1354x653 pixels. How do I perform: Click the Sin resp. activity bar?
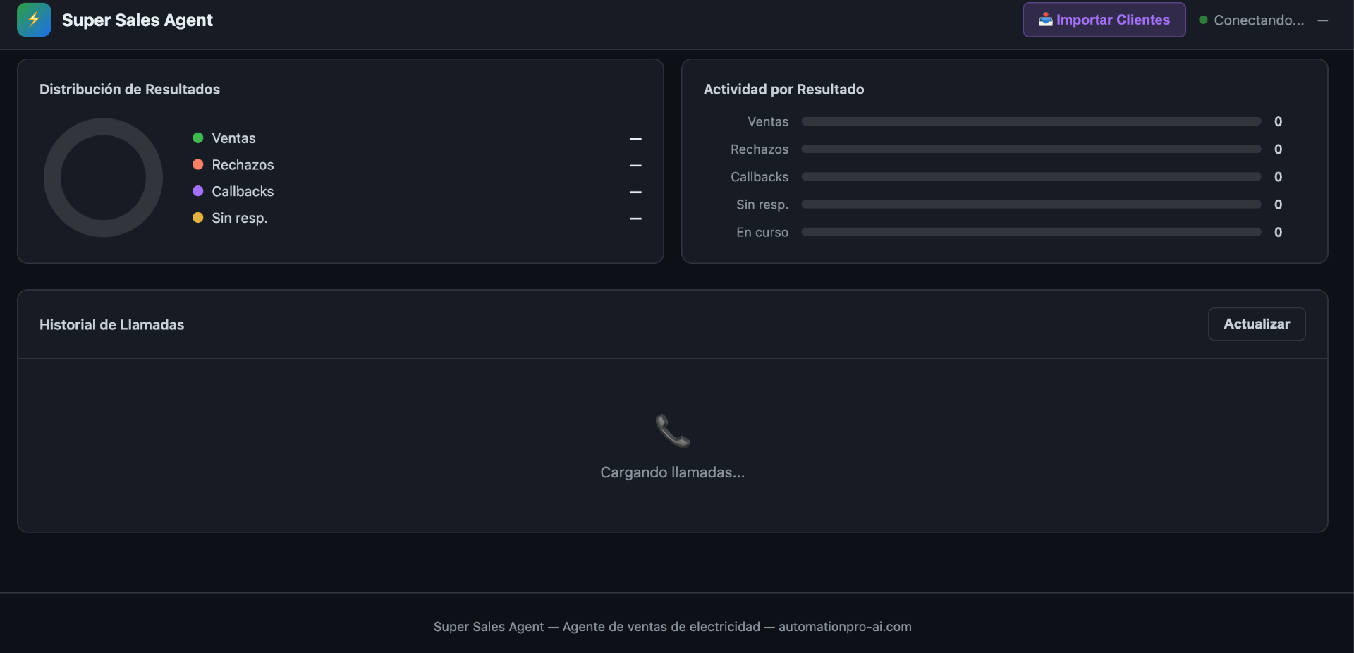[x=1031, y=205]
